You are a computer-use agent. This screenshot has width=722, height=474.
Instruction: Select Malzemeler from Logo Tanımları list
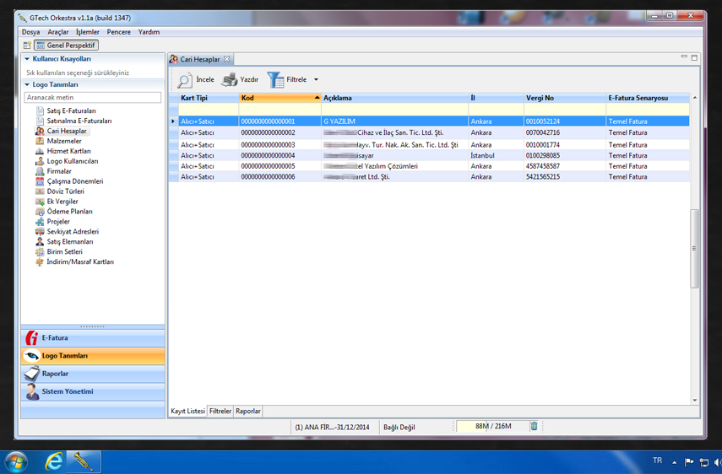[x=64, y=142]
